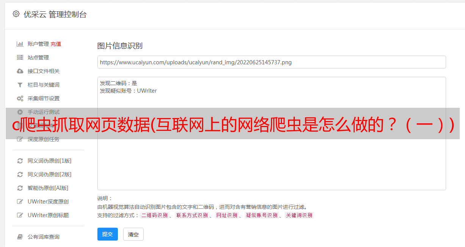This screenshot has height=247, width=465.
Task: Click the gears icon for 采集细节设置
Action: 20,98
